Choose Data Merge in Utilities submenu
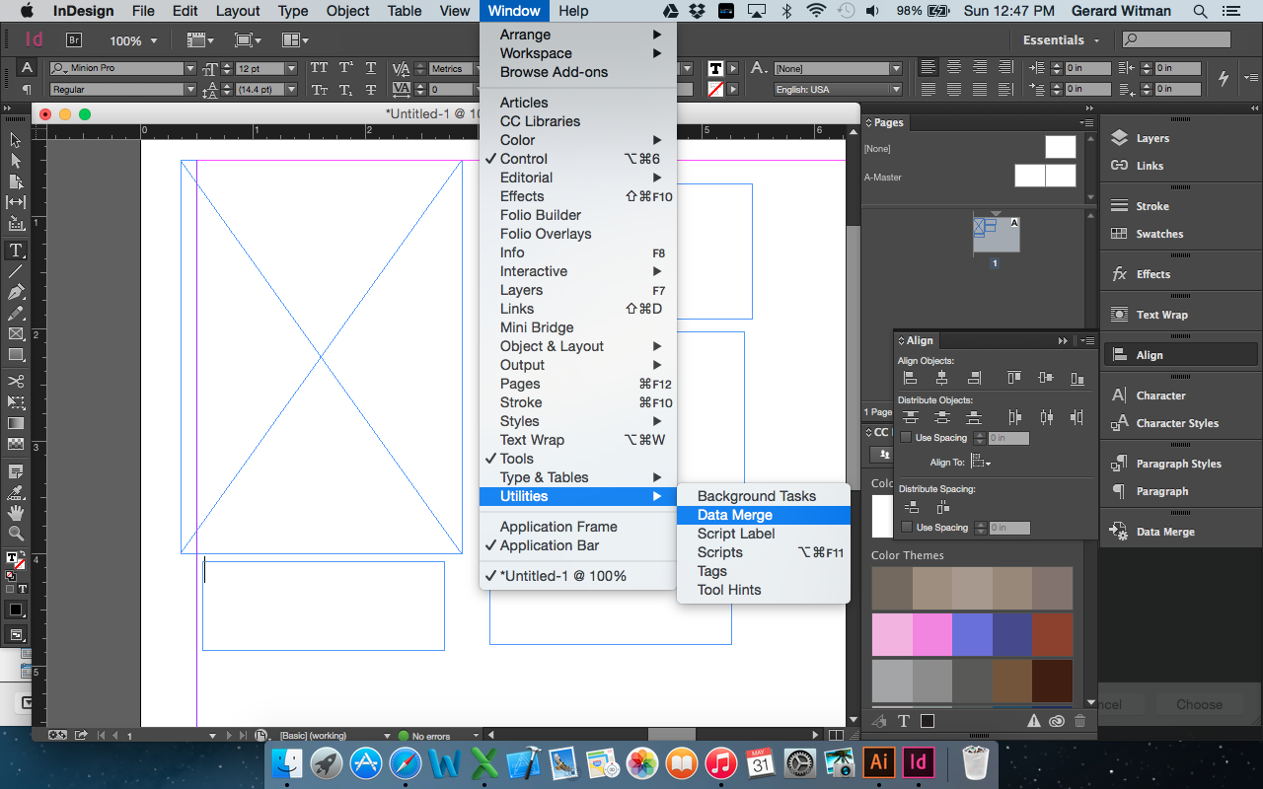This screenshot has height=789, width=1263. click(764, 515)
